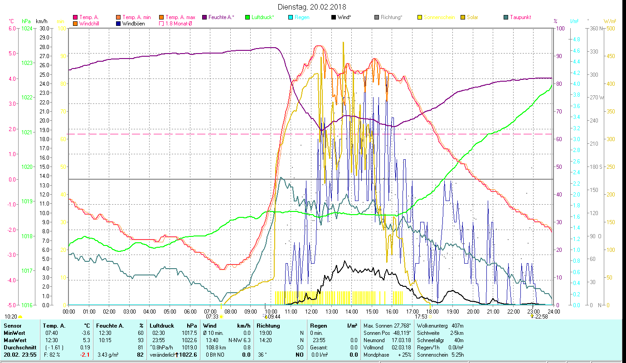Click the Wind column header in table

tap(210, 325)
